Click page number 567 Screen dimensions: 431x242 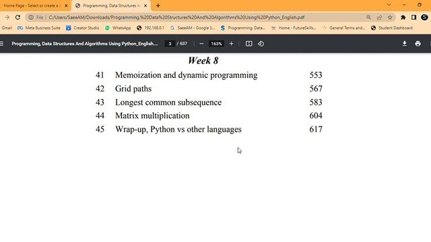(316, 89)
